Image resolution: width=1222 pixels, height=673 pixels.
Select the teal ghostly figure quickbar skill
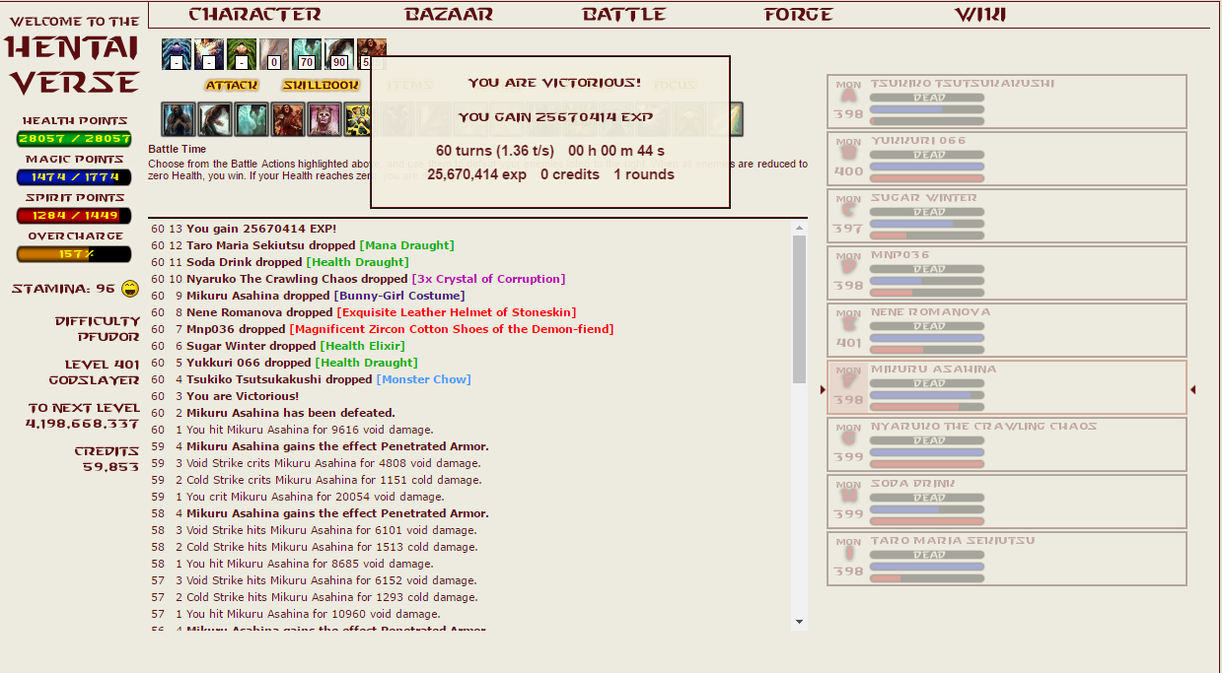pyautogui.click(x=252, y=119)
